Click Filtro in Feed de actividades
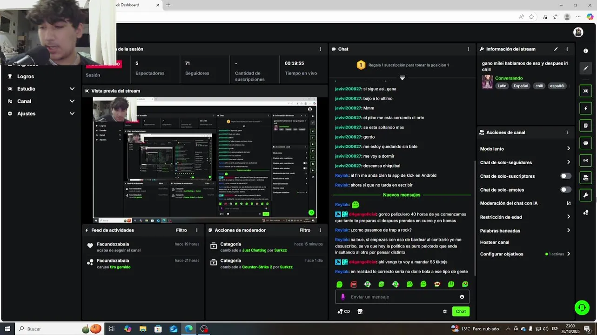This screenshot has height=335, width=597. coord(181,230)
